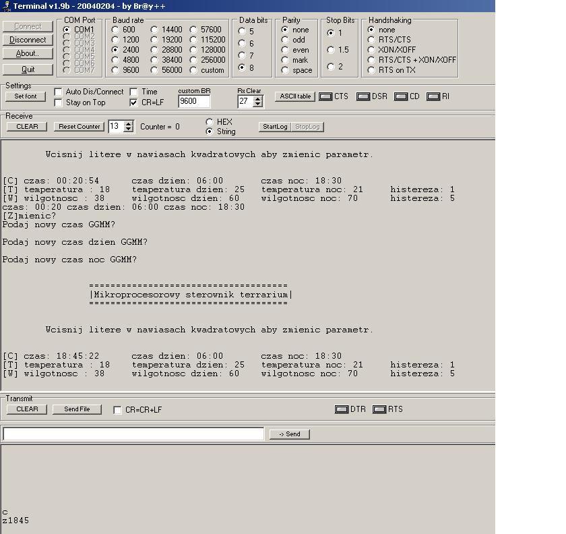Viewport: 566px width, 534px height.
Task: Click the Disconnect button
Action: click(28, 40)
